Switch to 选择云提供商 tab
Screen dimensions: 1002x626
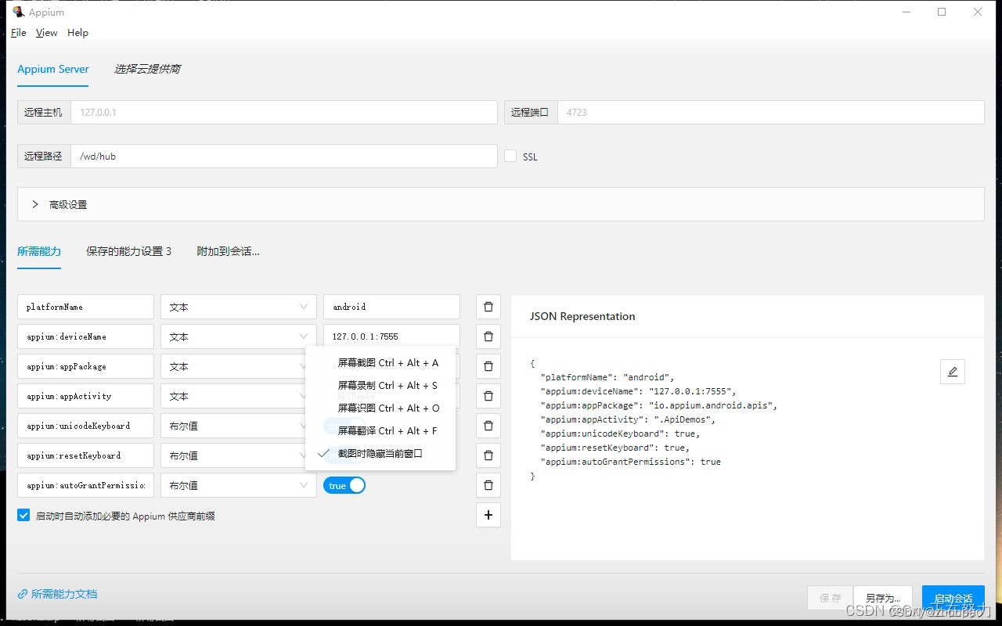tap(147, 69)
